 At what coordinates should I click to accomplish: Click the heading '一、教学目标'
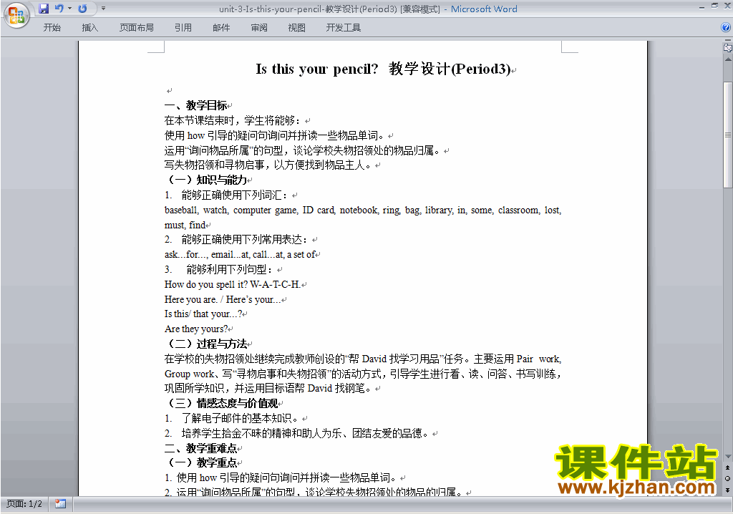(x=196, y=106)
